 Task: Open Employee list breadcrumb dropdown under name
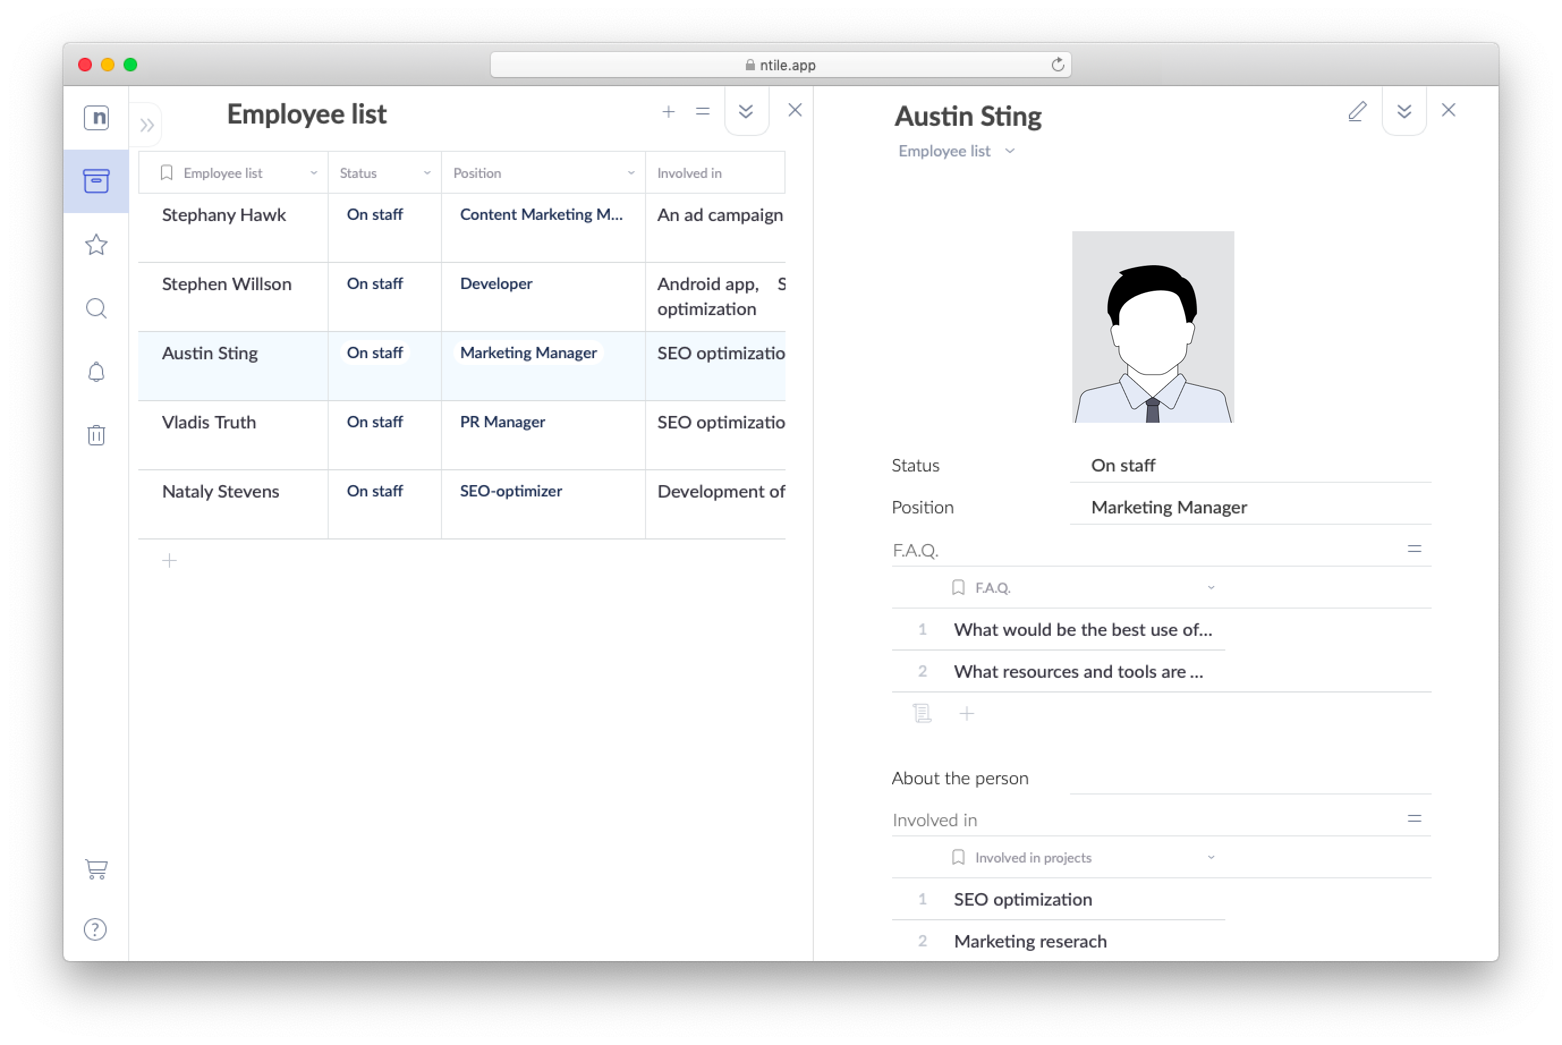(x=1009, y=151)
